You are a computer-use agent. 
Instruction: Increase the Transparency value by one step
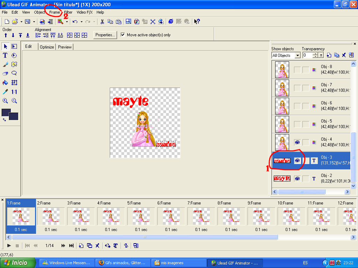pyautogui.click(x=315, y=54)
